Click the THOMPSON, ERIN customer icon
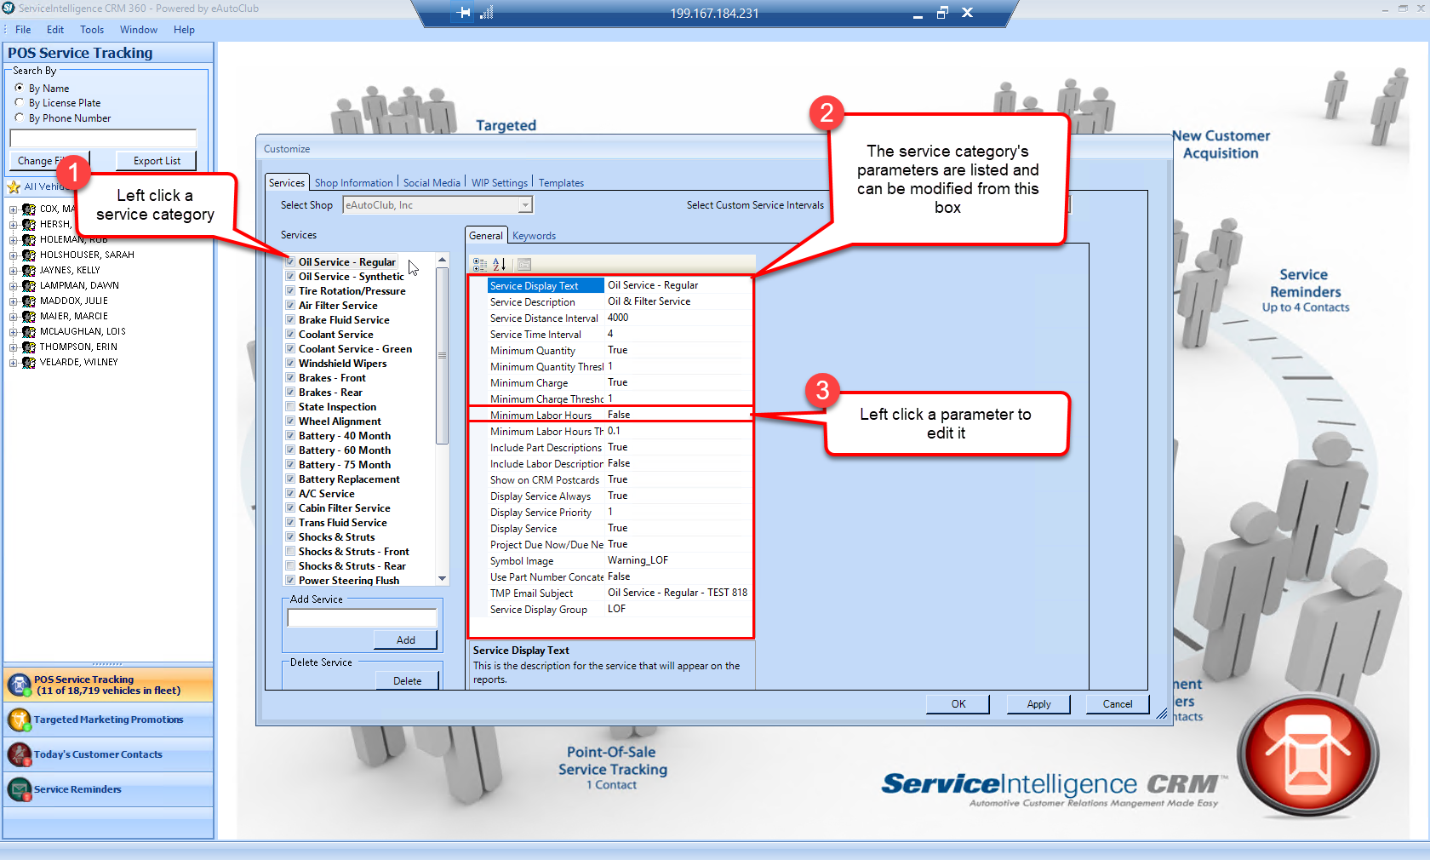This screenshot has width=1430, height=860. (29, 347)
